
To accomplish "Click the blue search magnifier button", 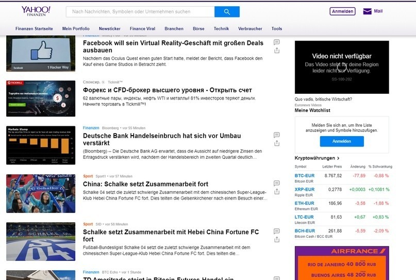I will point(227,12).
